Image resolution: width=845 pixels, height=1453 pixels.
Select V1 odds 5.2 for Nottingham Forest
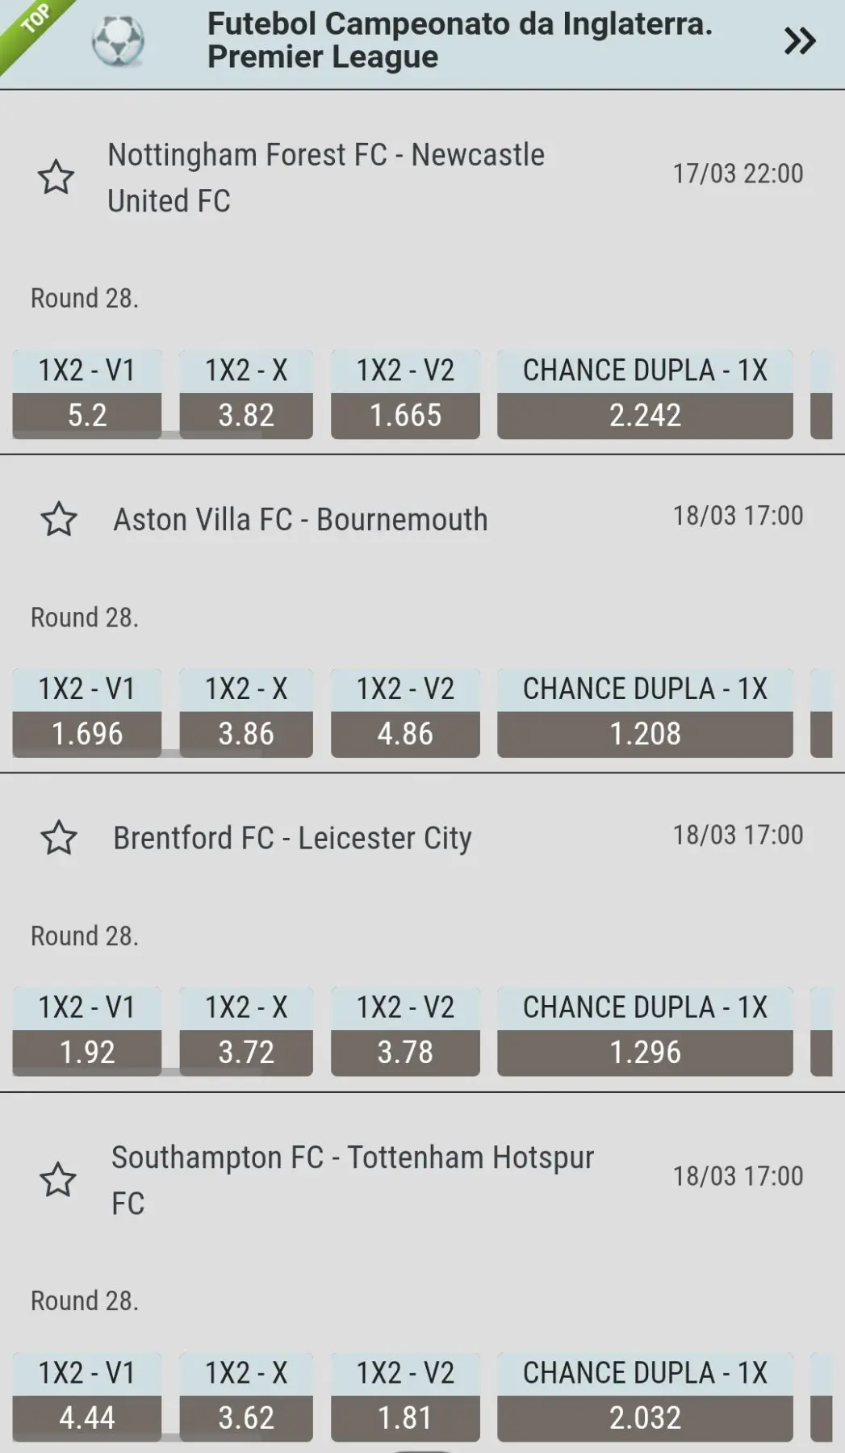click(x=87, y=415)
